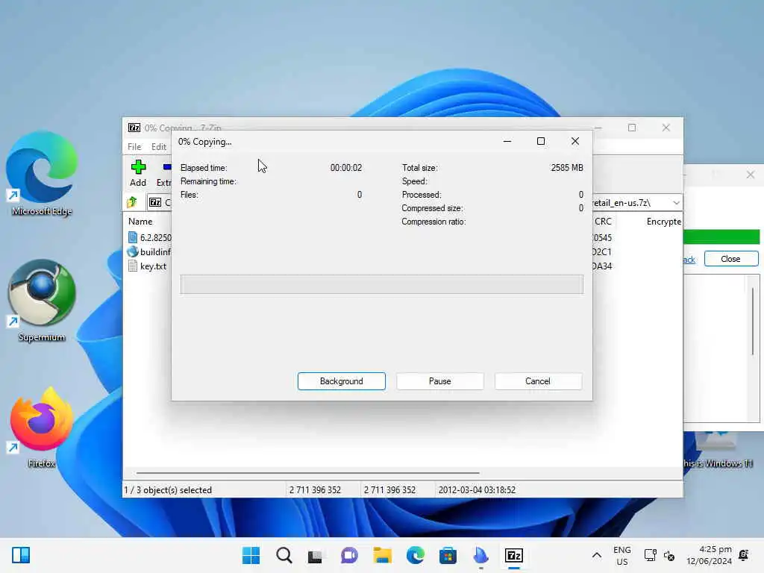Open Microsoft Store from the taskbar
This screenshot has height=573, width=764.
point(448,555)
